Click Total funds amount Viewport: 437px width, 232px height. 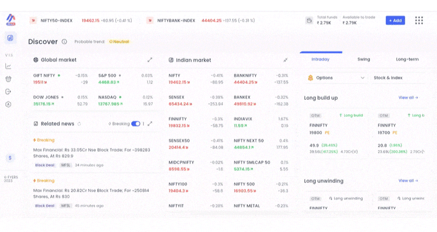click(x=324, y=23)
